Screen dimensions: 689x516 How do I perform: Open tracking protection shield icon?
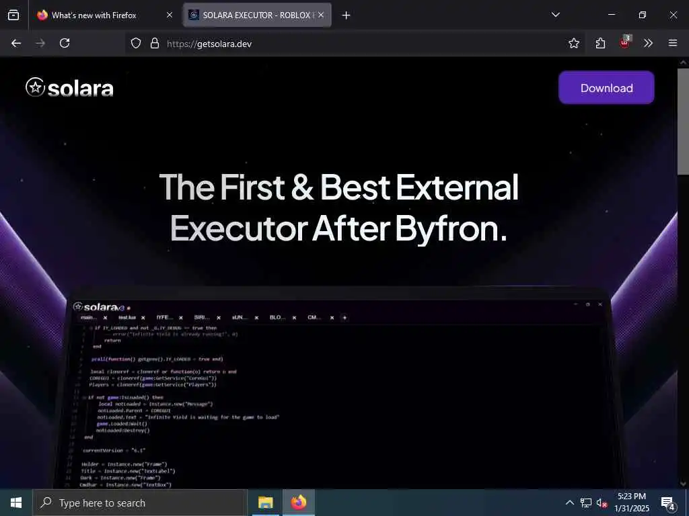click(x=136, y=44)
